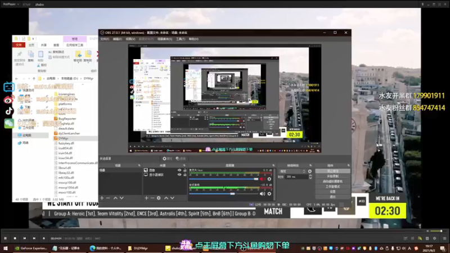The height and width of the screenshot is (253, 450).
Task: Click 复制 icon in Explorer ribbon
Action: click(x=31, y=54)
